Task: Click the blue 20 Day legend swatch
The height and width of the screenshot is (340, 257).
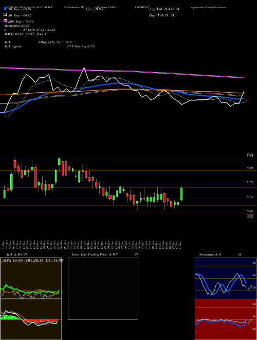Action: click(x=6, y=9)
